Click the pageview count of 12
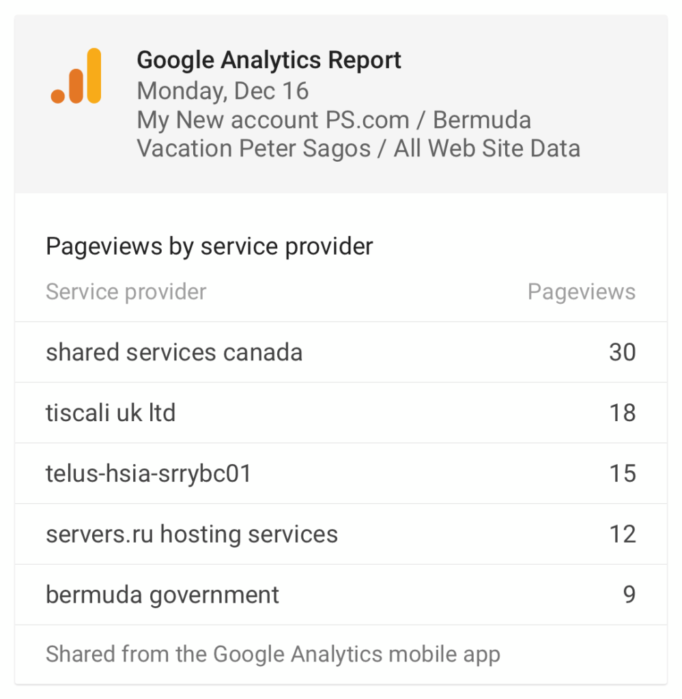 [623, 534]
